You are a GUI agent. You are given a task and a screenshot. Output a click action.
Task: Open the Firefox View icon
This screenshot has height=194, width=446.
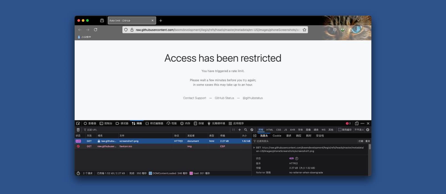[x=102, y=21]
